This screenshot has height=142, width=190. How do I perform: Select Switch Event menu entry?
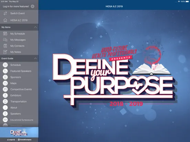point(19,13)
